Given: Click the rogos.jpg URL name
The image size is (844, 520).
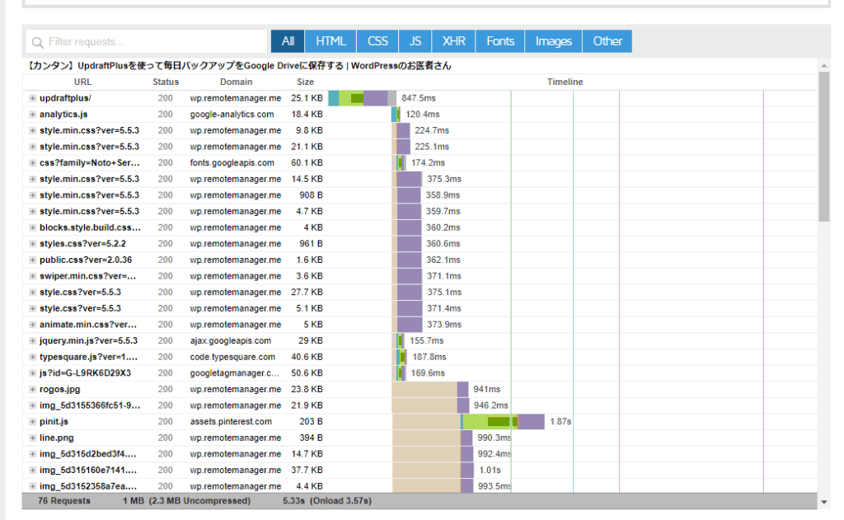Looking at the screenshot, I should coord(59,389).
